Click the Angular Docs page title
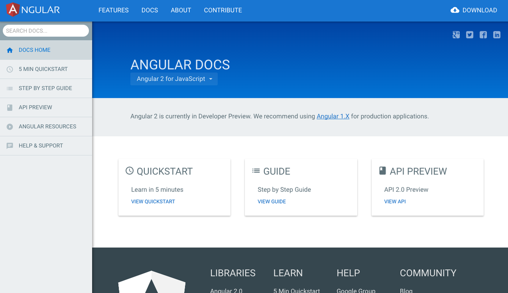The height and width of the screenshot is (293, 508). 180,65
